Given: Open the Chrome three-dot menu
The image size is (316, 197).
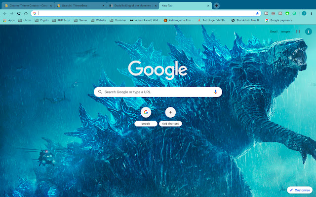Looking at the screenshot, I should (x=311, y=13).
